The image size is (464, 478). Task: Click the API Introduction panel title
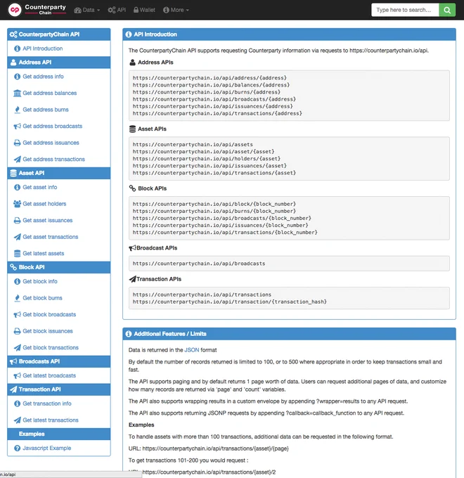tap(155, 34)
